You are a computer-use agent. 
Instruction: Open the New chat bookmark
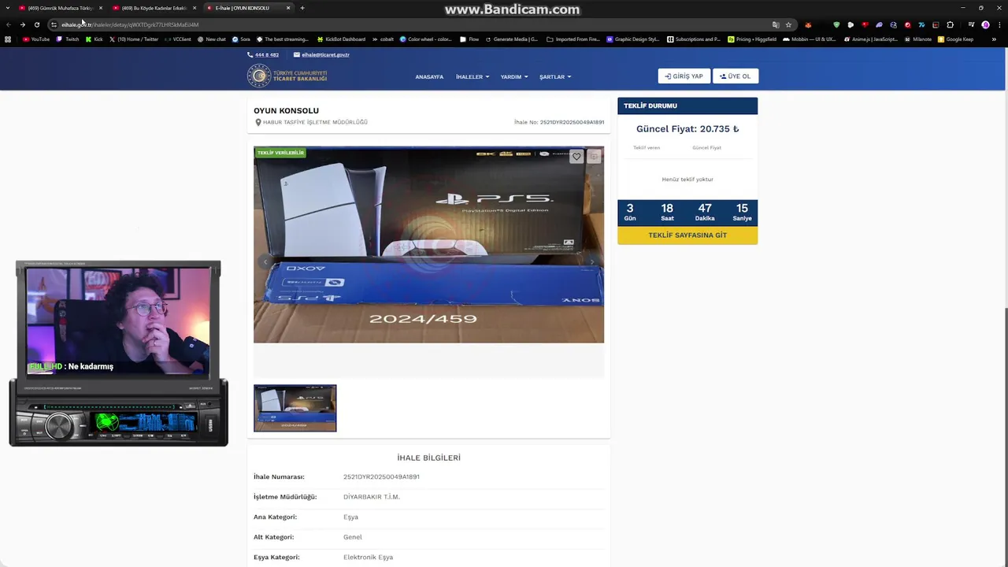(212, 39)
